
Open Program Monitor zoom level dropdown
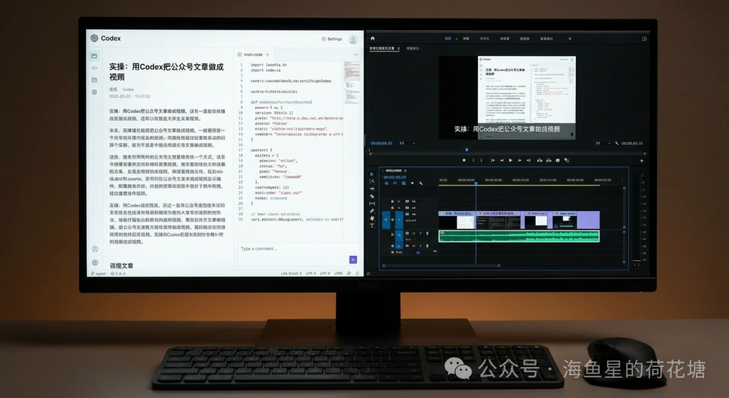(407, 143)
